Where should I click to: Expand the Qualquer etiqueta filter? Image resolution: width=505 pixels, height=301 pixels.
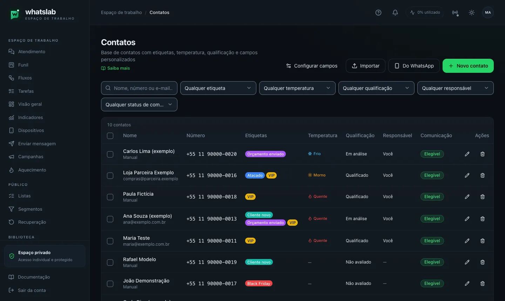(x=218, y=88)
